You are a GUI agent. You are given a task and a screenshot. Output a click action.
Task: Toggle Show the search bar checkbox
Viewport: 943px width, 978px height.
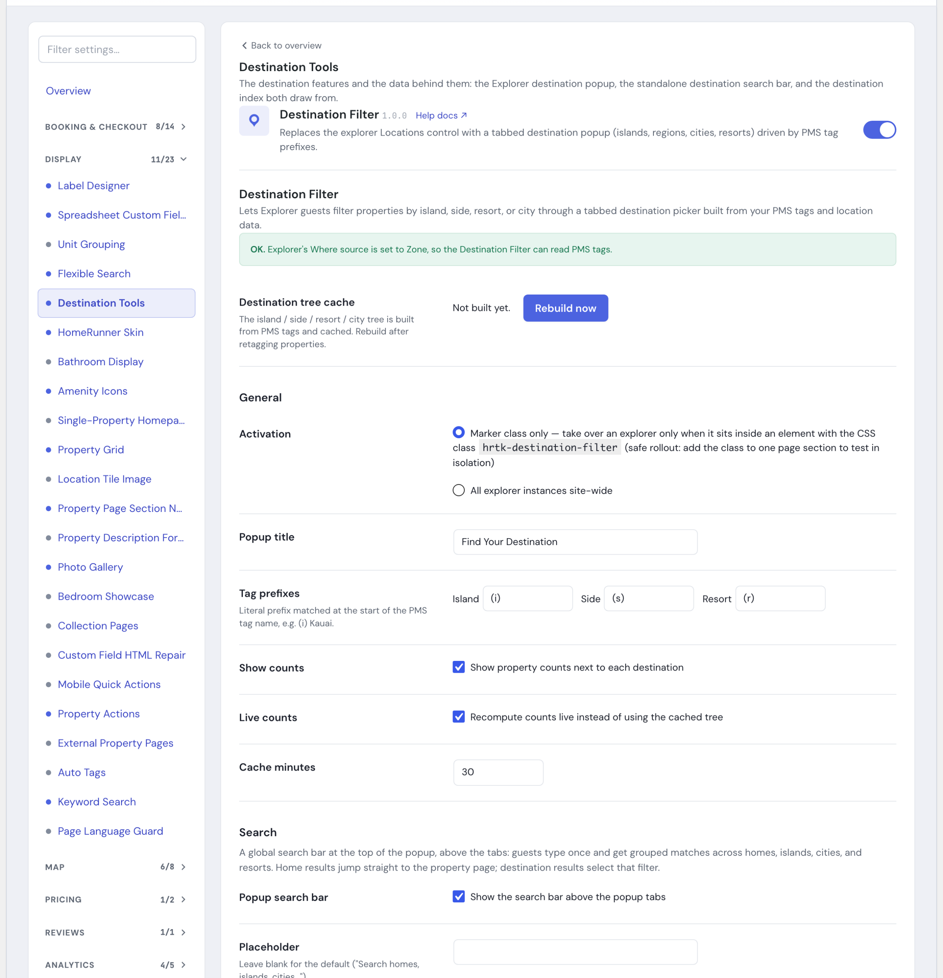[459, 896]
